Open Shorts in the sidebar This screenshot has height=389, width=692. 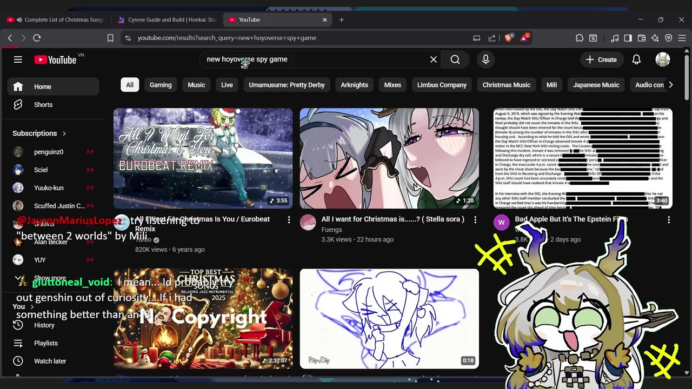pos(53,105)
